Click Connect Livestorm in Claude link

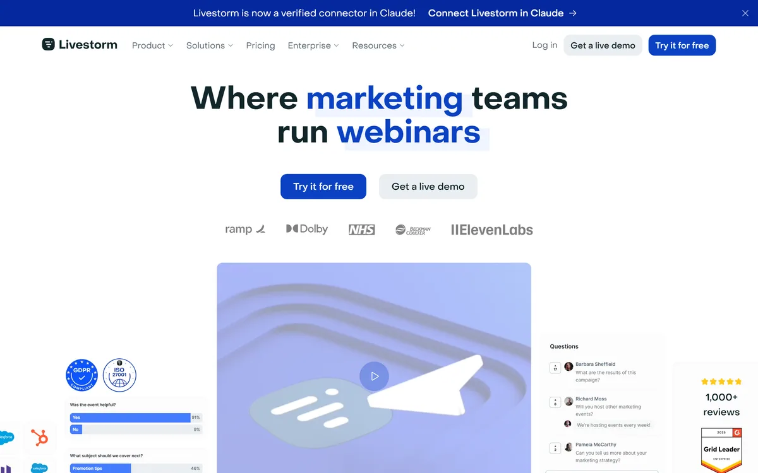tap(502, 13)
